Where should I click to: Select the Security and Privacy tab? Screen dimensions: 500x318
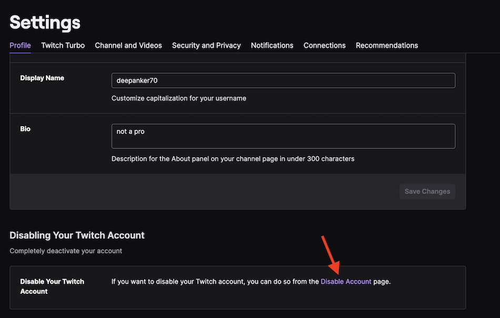point(206,45)
